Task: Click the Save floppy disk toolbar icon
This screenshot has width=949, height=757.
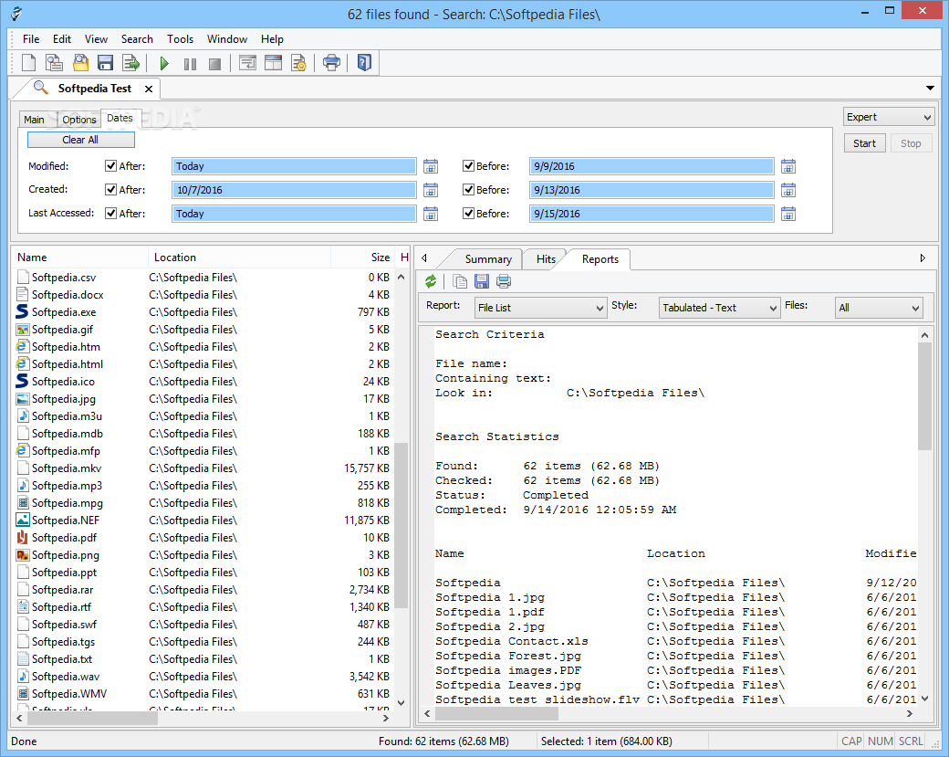Action: pos(105,62)
